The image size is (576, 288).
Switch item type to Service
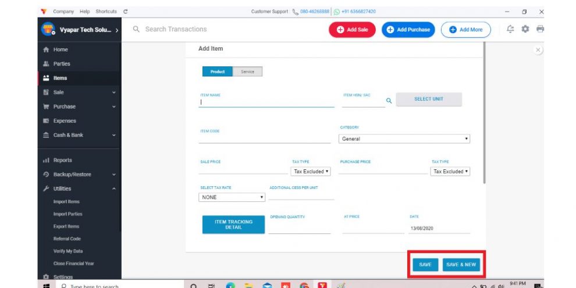(x=248, y=72)
